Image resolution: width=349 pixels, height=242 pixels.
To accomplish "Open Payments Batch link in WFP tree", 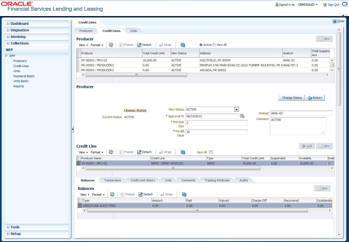I will [24, 76].
